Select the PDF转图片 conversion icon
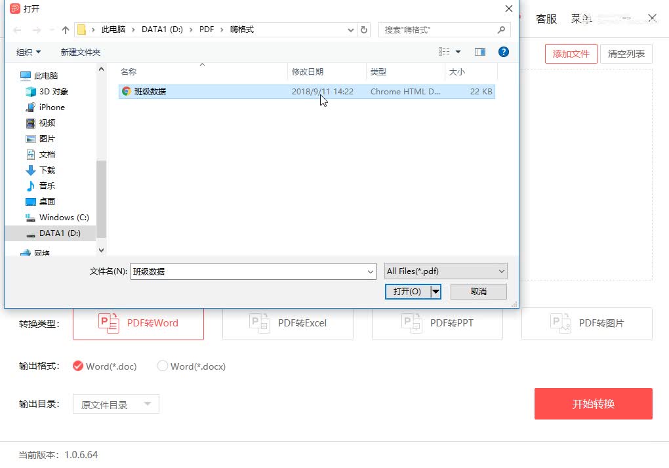The width and height of the screenshot is (669, 468). [559, 323]
